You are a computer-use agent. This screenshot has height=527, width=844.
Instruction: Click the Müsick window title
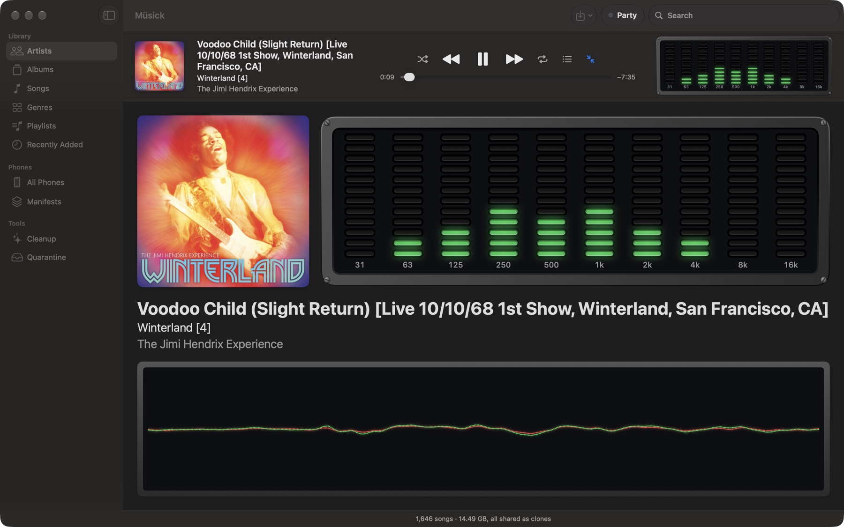pos(150,15)
